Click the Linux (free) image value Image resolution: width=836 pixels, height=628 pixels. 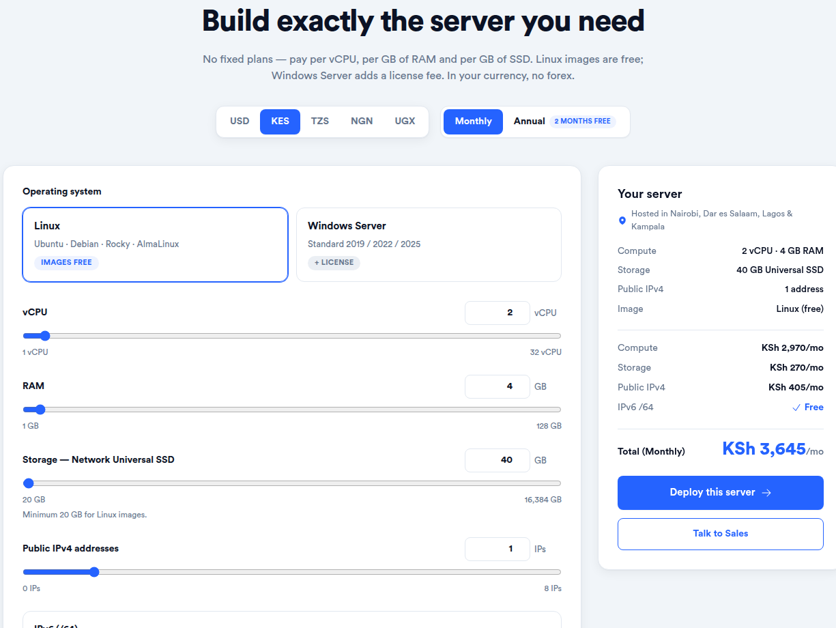[800, 309]
